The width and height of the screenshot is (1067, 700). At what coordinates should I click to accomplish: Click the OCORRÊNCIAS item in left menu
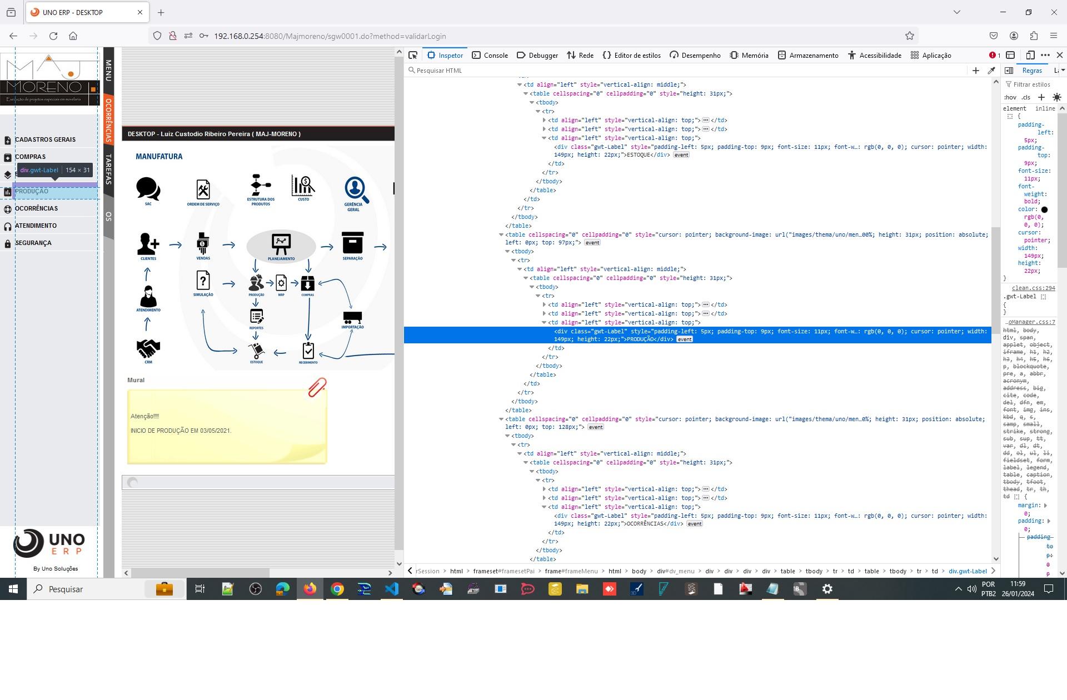(x=37, y=208)
